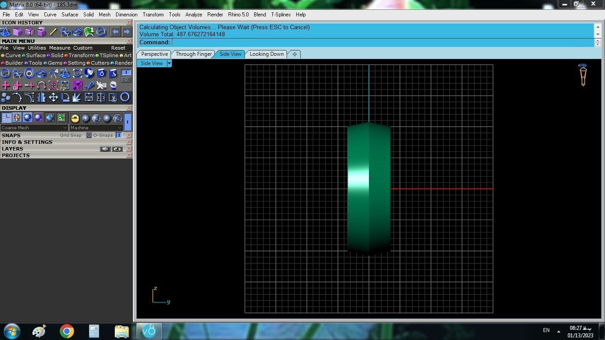This screenshot has height=340, width=605.
Task: Toggle the O-Snaps switch
Action: tap(119, 135)
